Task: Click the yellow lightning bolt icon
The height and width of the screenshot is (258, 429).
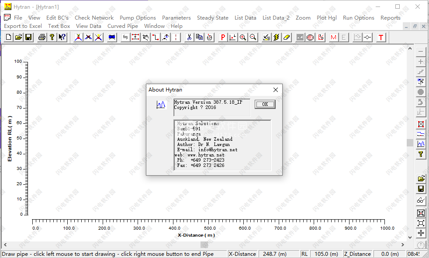Action: click(x=277, y=37)
